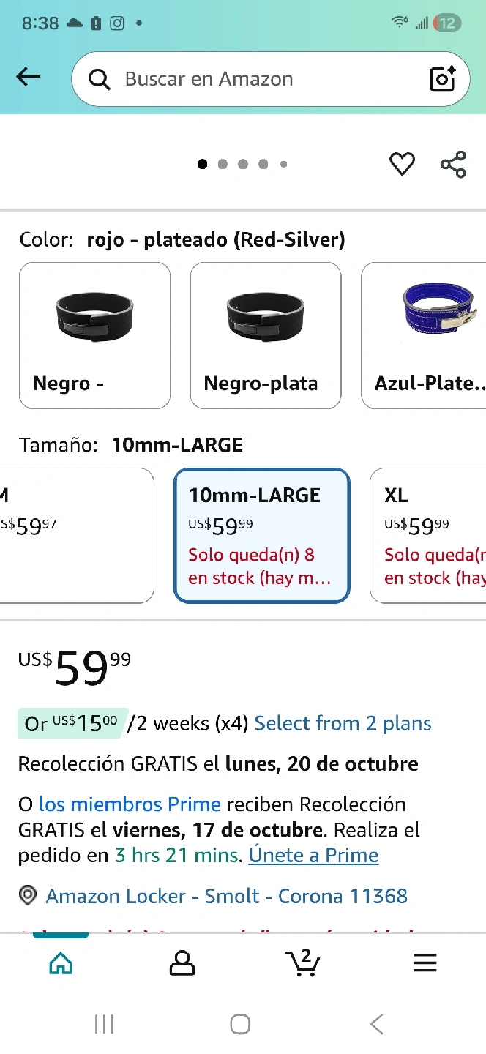Select the Negro-plata color option
486x1054 pixels.
click(x=266, y=335)
